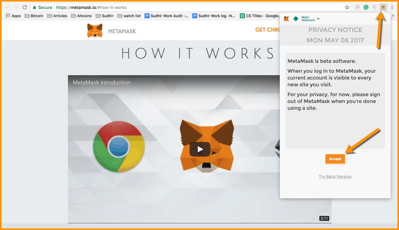399x230 pixels.
Task: Click the green network diamond icon
Action: pos(296,19)
